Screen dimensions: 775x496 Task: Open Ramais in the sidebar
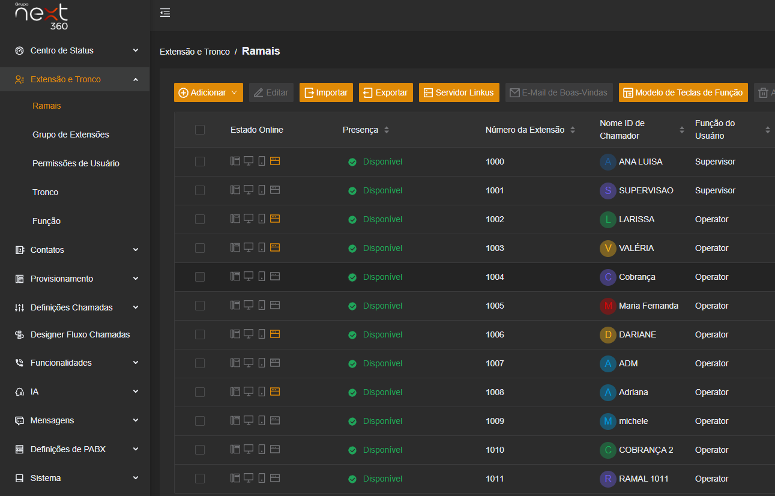point(47,106)
